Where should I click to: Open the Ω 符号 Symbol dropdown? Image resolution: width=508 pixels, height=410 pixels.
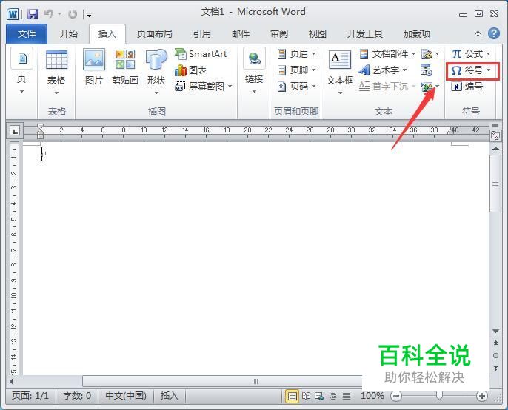[471, 70]
